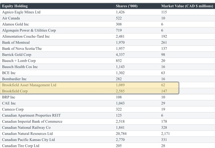Select shares value 2,481 for Couche-Tard

point(120,36)
